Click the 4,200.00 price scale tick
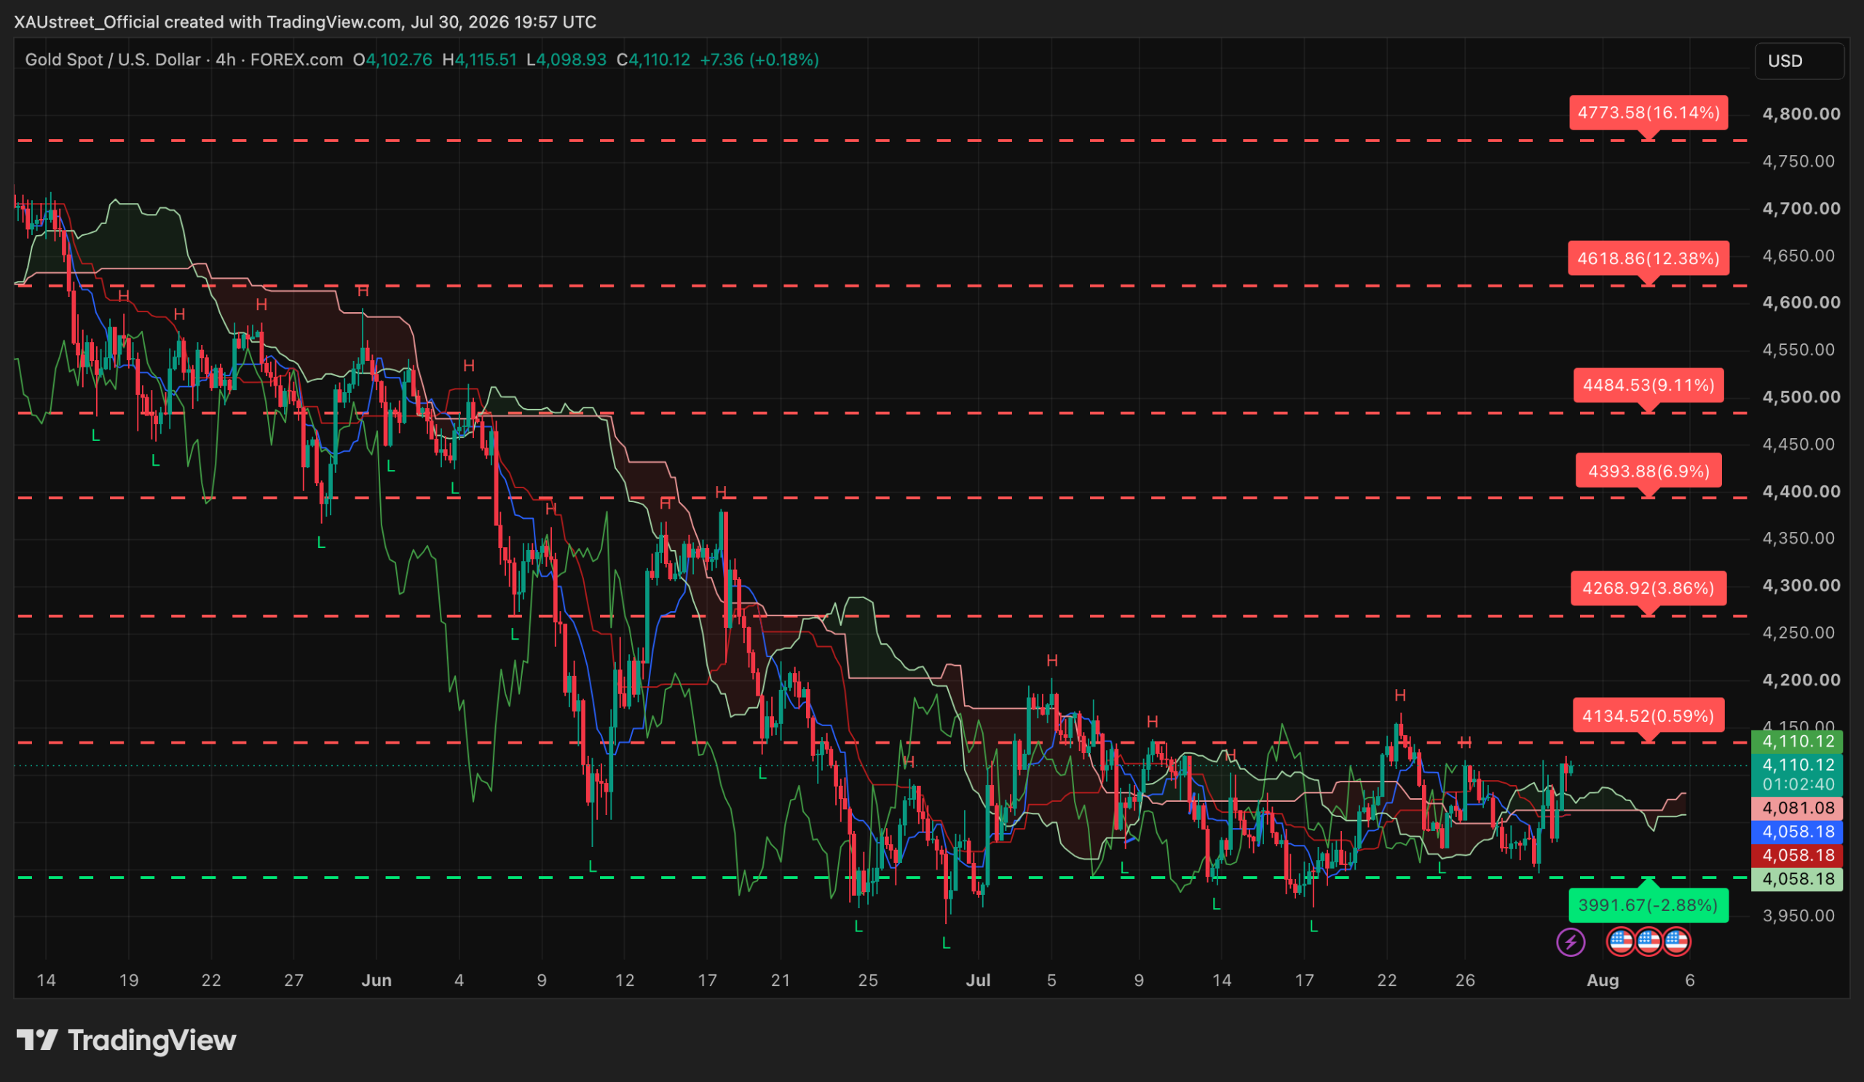The width and height of the screenshot is (1864, 1082). point(1801,680)
